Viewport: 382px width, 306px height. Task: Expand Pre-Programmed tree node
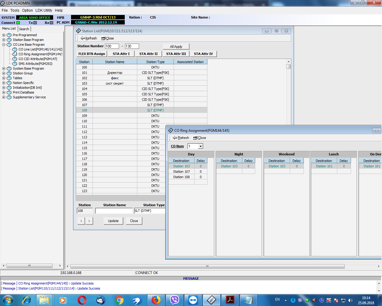pyautogui.click(x=4, y=35)
